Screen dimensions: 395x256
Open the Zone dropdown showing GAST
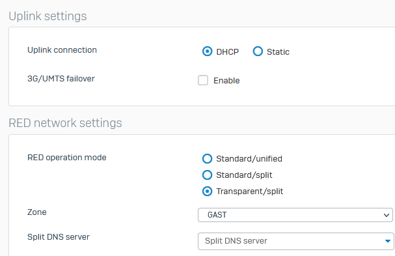pyautogui.click(x=295, y=215)
